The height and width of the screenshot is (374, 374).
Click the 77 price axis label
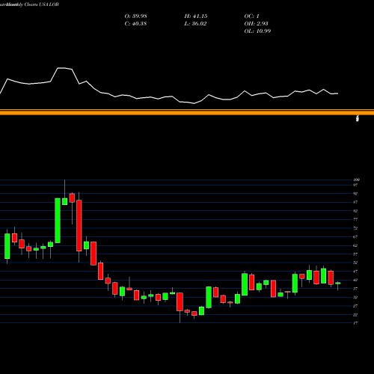pyautogui.click(x=355, y=219)
